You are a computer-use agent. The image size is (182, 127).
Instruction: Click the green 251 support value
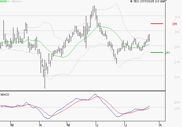(167, 53)
